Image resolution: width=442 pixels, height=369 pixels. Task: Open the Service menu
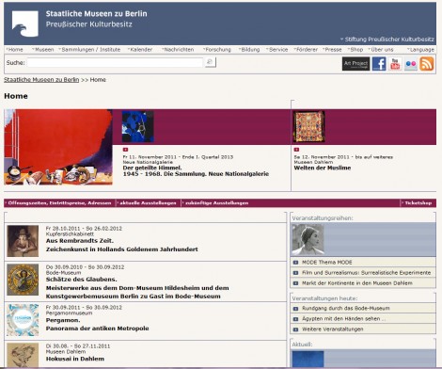[277, 50]
